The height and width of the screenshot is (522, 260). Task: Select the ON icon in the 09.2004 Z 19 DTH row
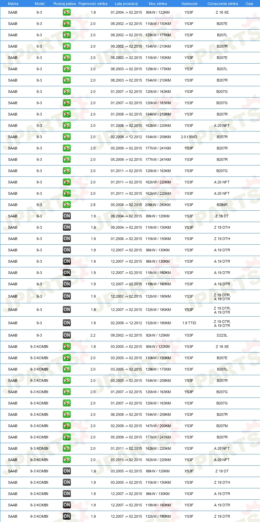(66, 228)
